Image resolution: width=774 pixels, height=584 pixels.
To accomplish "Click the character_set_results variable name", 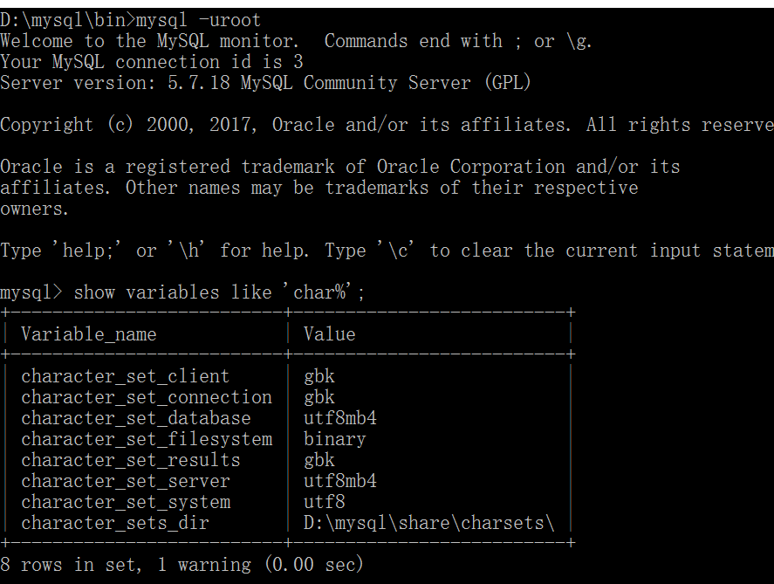I will click(x=131, y=460).
